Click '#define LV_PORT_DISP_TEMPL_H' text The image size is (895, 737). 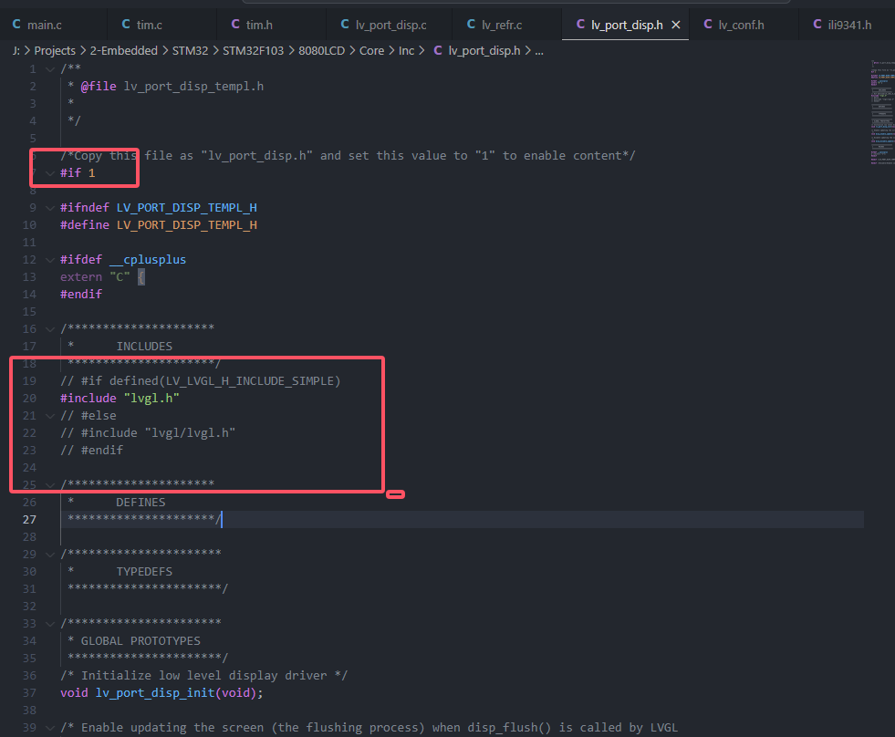point(159,225)
